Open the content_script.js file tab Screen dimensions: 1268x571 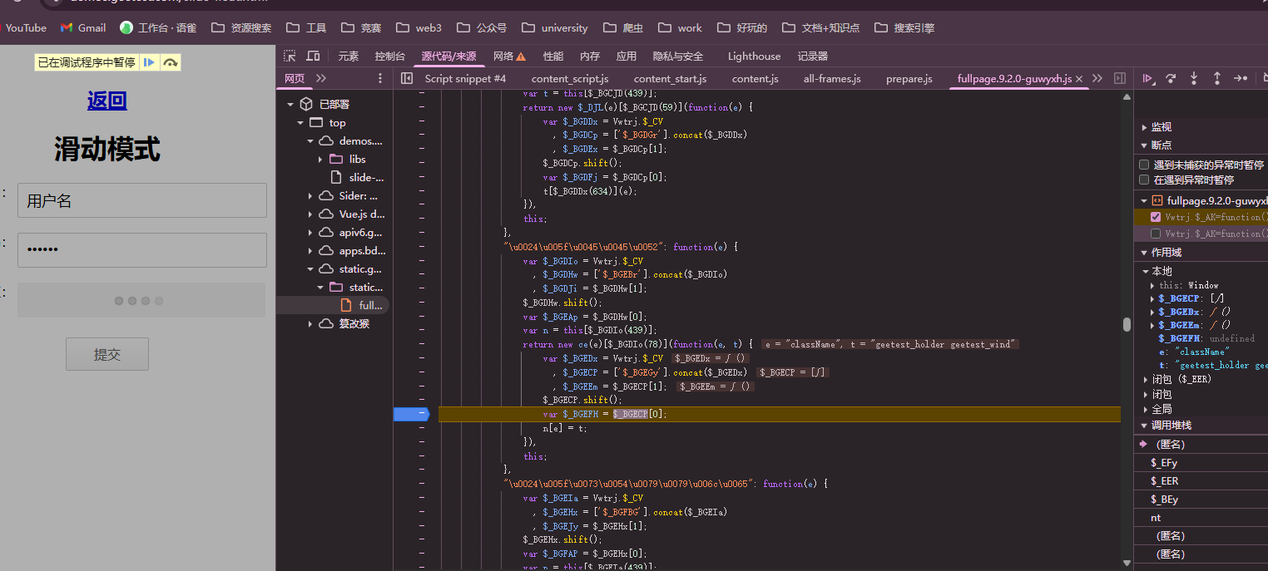click(570, 79)
